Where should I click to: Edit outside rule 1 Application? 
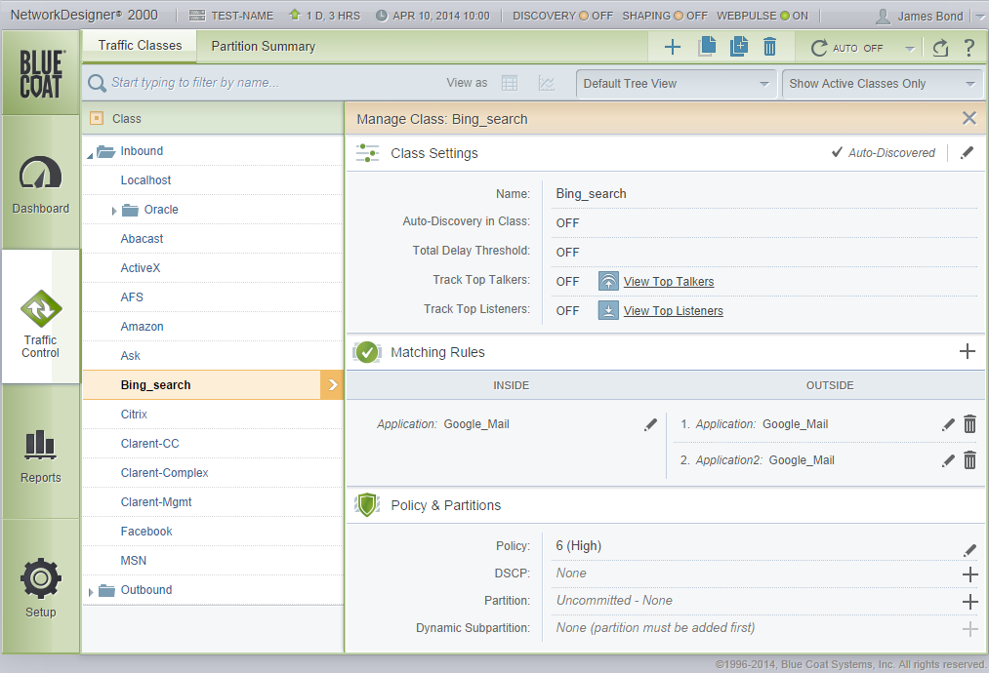pos(948,424)
